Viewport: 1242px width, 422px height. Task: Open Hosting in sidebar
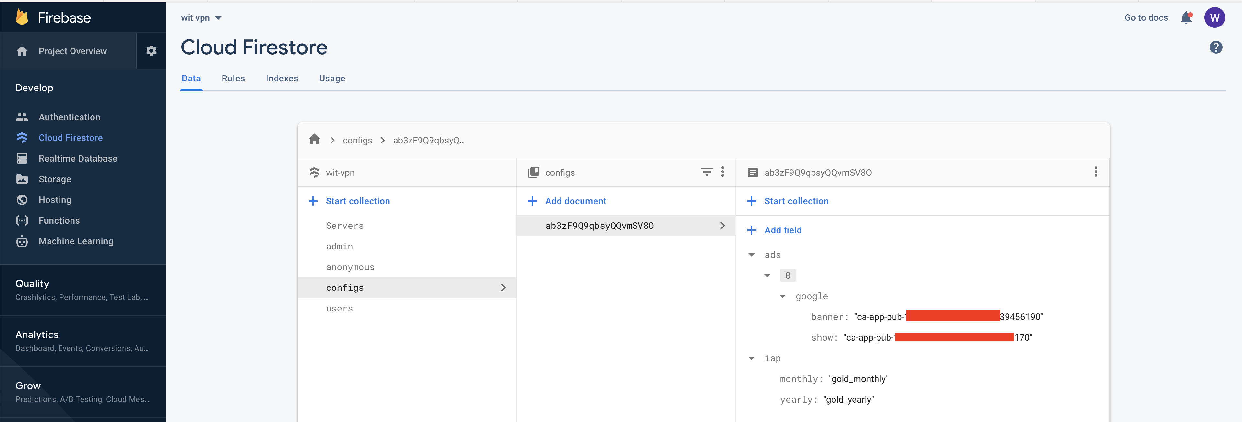tap(55, 200)
